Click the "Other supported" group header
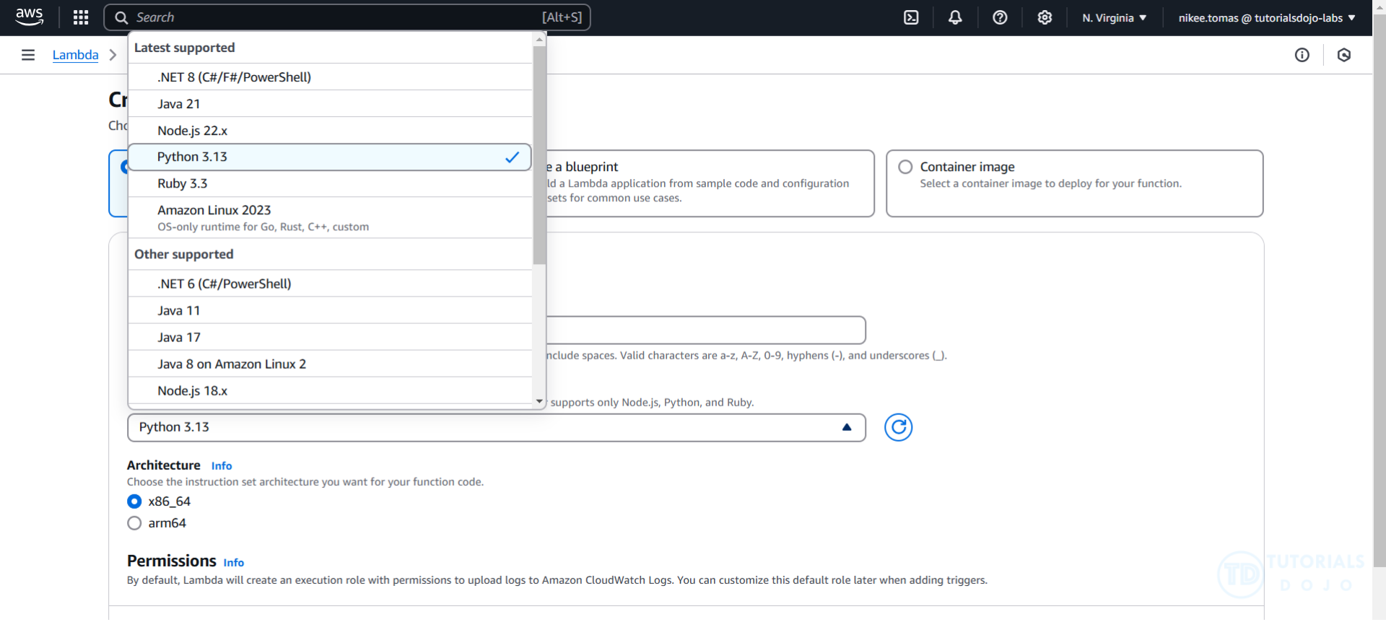 point(184,254)
